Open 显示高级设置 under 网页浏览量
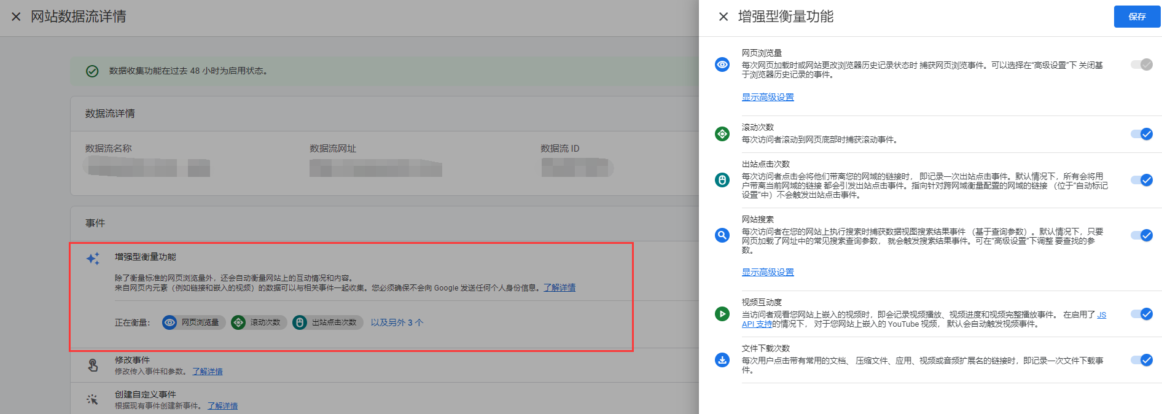The height and width of the screenshot is (414, 1162). pyautogui.click(x=768, y=97)
